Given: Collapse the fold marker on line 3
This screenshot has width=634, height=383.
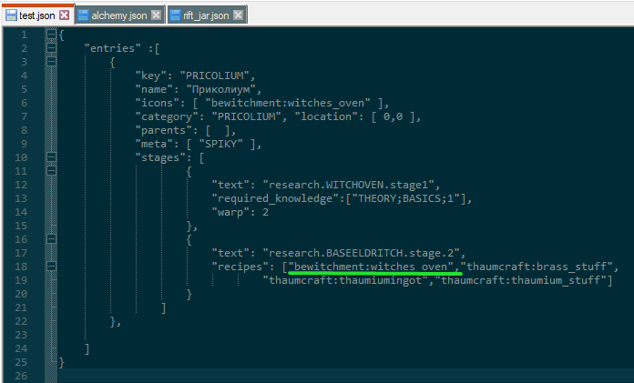Looking at the screenshot, I should pos(51,62).
